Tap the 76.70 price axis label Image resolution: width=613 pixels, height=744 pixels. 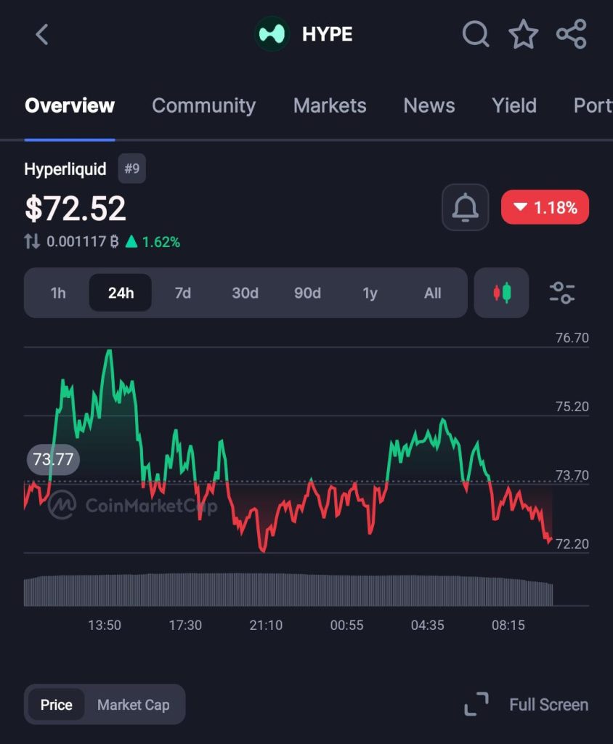tap(572, 338)
